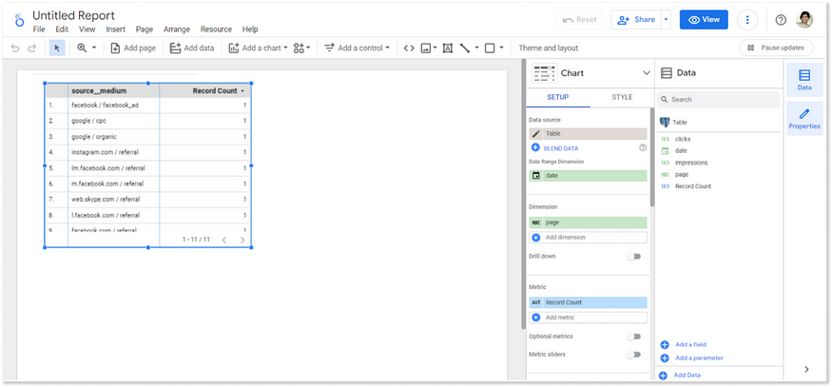Insert a text box from toolbar
The width and height of the screenshot is (832, 387).
[x=448, y=48]
